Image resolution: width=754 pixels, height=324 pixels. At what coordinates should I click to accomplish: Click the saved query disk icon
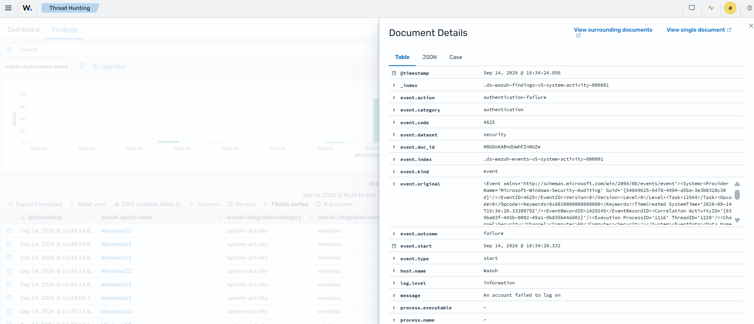pyautogui.click(x=9, y=50)
